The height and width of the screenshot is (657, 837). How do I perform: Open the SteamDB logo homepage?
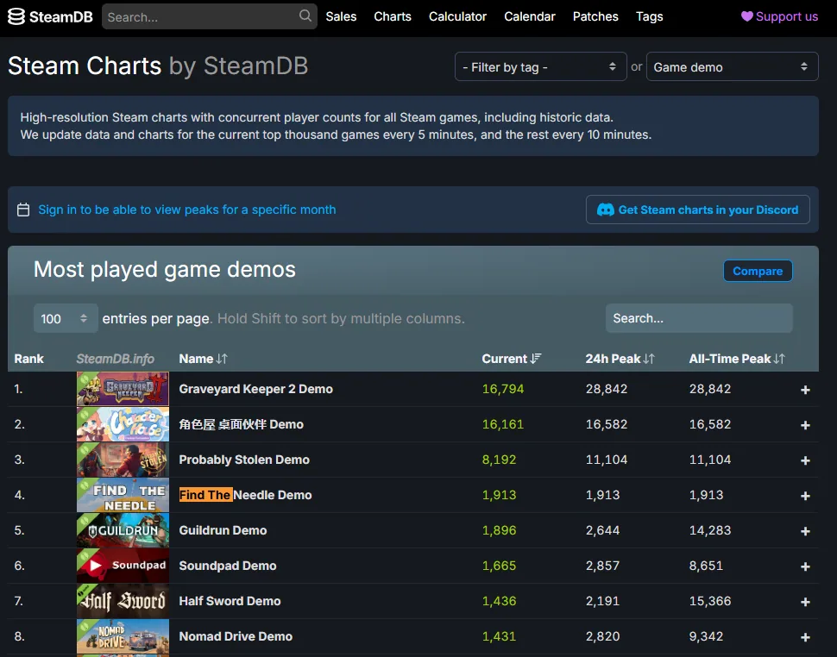tap(50, 16)
